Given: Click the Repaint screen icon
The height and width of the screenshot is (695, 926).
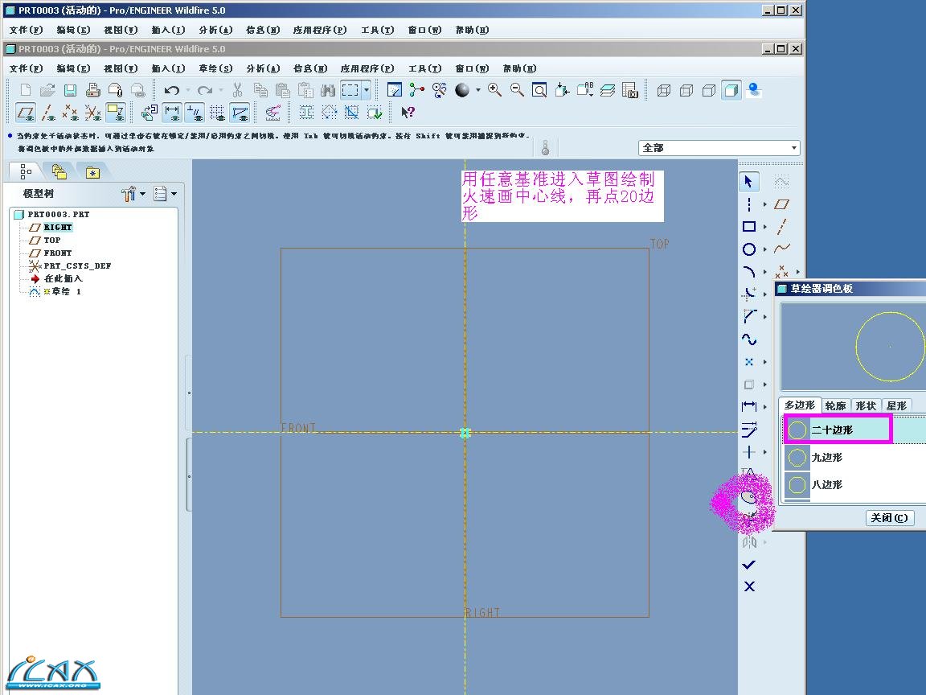Looking at the screenshot, I should (x=395, y=90).
